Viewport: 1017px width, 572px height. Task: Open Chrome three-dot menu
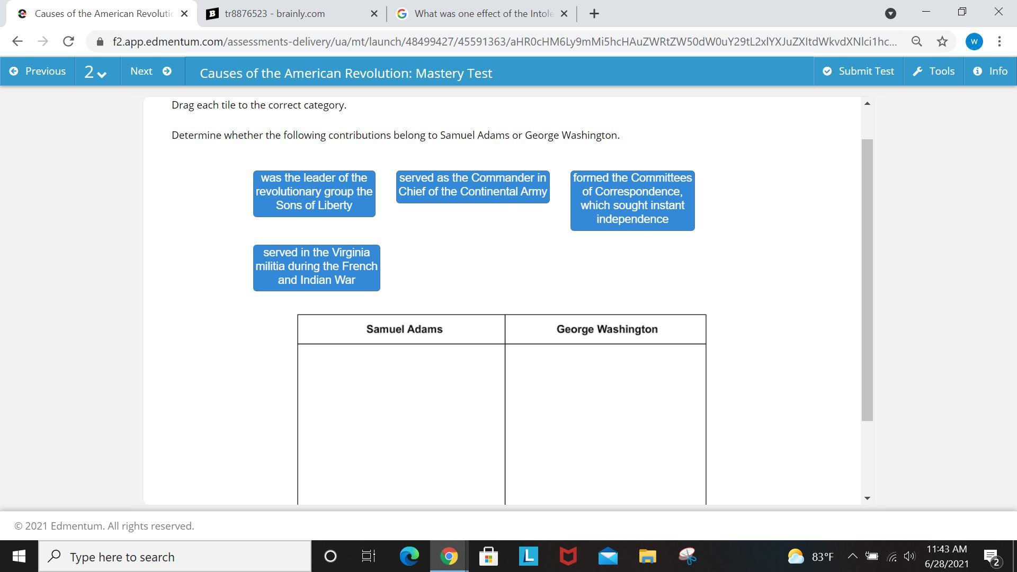(x=999, y=41)
